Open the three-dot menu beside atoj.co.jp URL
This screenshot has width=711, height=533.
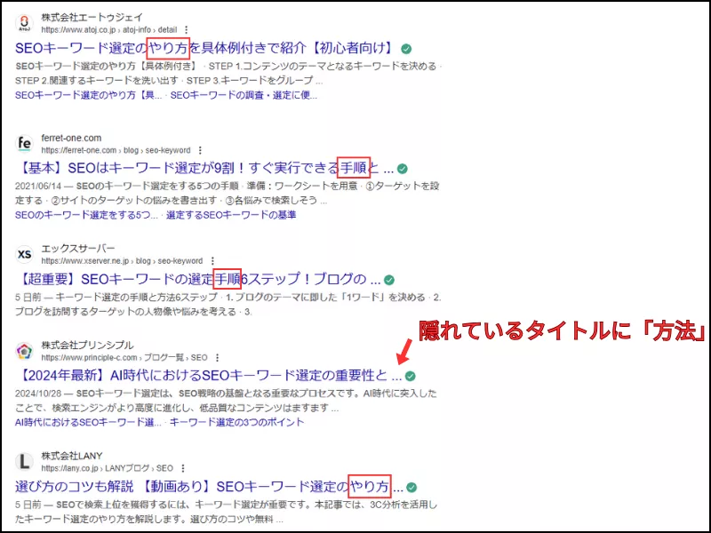point(186,30)
